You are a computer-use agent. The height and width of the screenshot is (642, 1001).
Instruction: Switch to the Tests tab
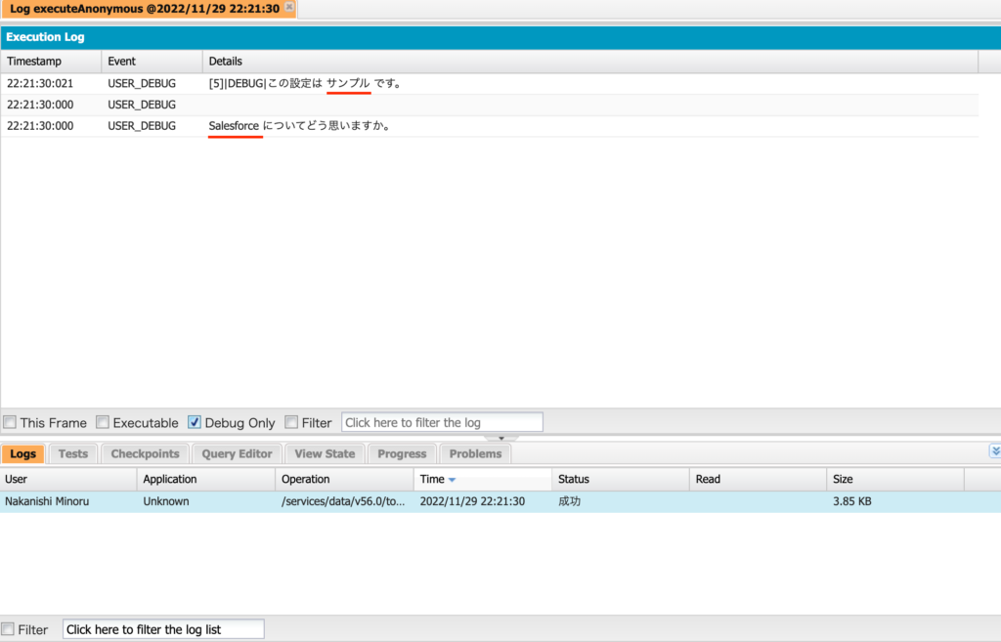pyautogui.click(x=72, y=453)
